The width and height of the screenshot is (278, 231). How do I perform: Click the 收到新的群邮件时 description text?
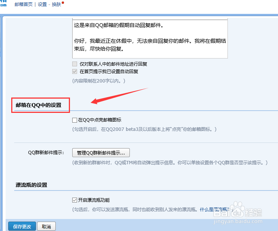click(170, 163)
